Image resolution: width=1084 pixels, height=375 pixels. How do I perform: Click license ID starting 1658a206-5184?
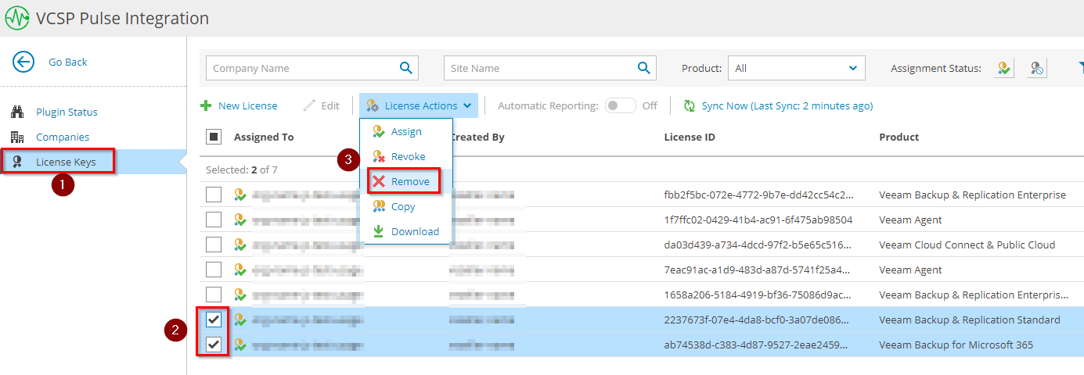759,295
